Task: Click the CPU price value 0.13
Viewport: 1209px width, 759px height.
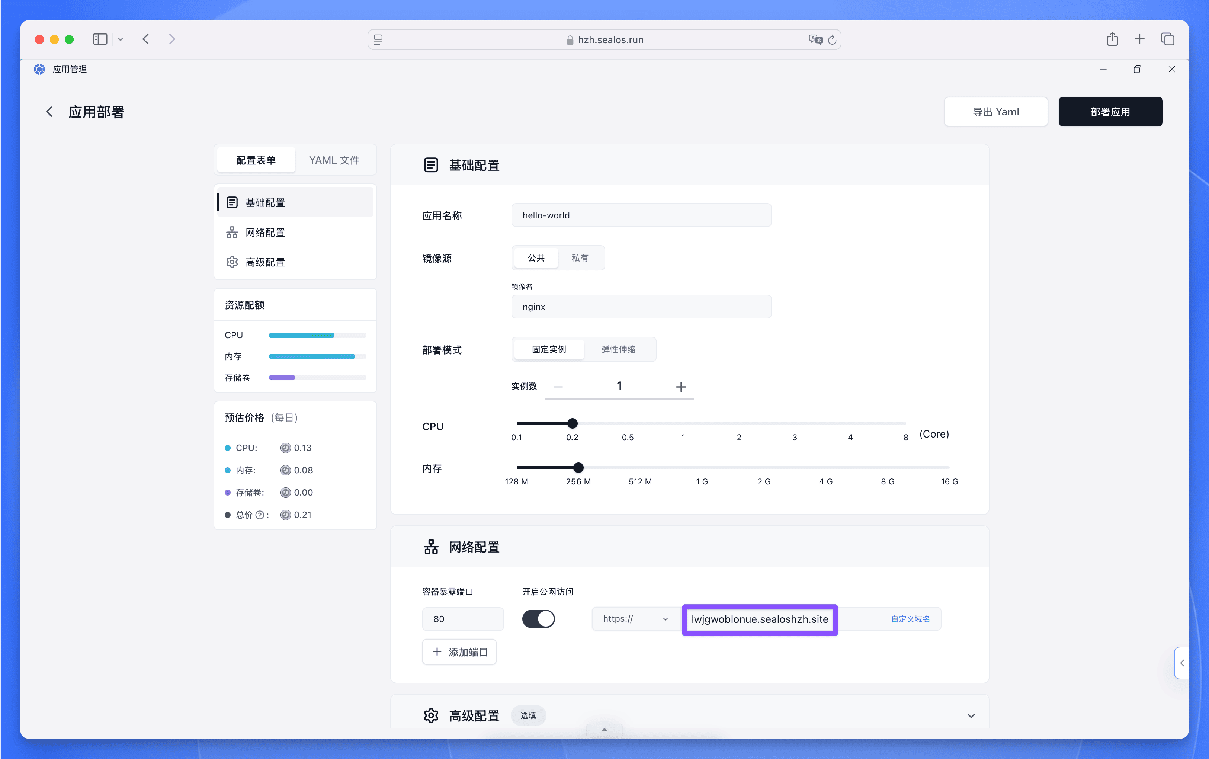Action: tap(303, 448)
